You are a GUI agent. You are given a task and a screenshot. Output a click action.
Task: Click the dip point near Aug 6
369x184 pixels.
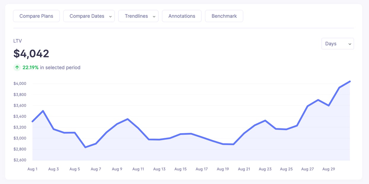(85, 147)
